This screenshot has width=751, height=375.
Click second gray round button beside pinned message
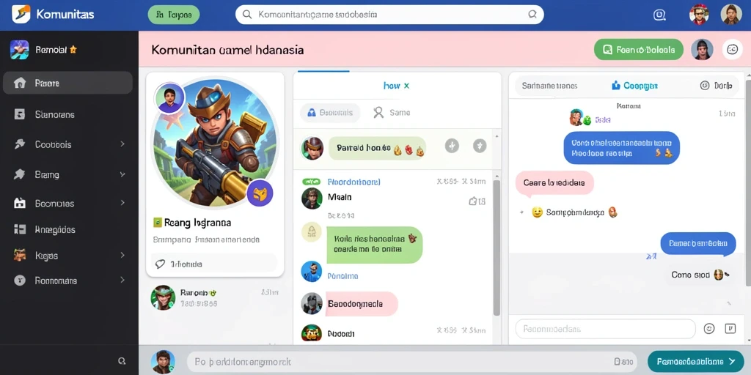pyautogui.click(x=480, y=146)
